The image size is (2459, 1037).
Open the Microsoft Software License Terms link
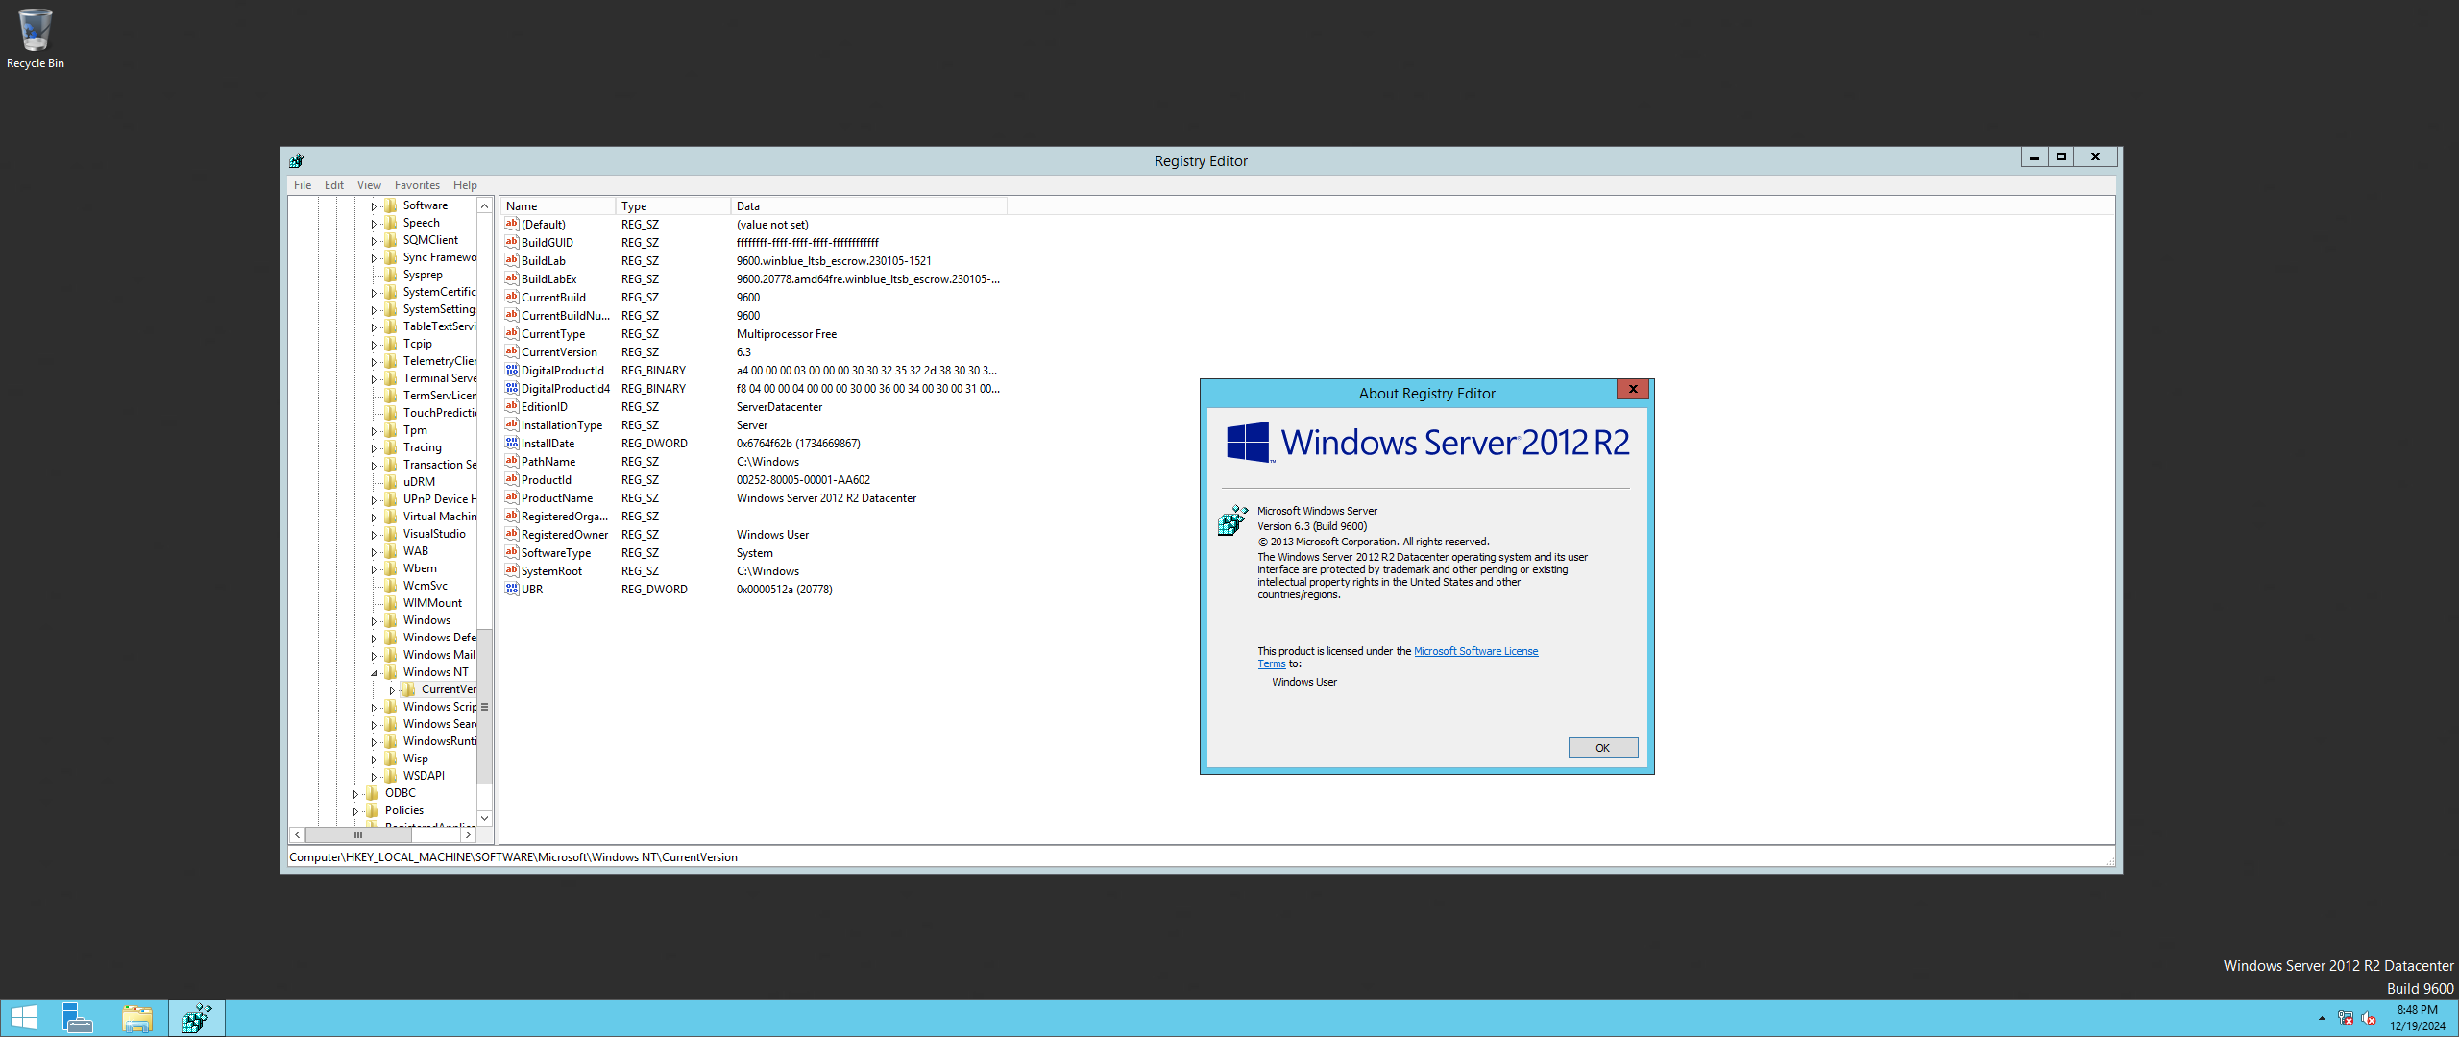[x=1475, y=651]
